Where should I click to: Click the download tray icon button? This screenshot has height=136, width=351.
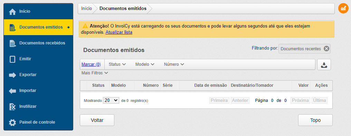point(324,65)
